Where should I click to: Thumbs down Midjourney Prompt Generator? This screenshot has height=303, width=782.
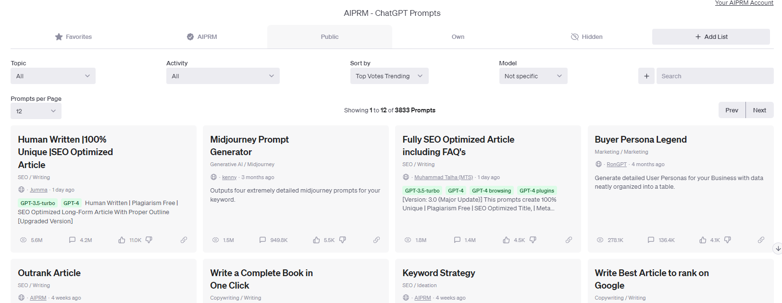click(x=343, y=240)
